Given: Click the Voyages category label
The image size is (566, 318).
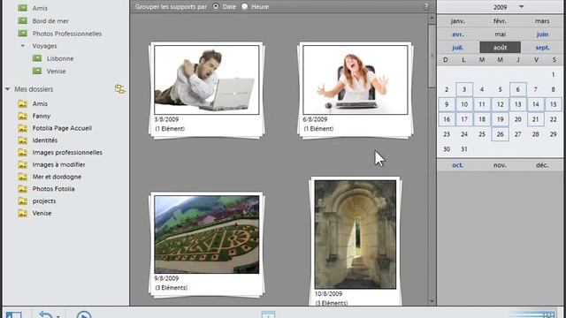Looking at the screenshot, I should [45, 46].
